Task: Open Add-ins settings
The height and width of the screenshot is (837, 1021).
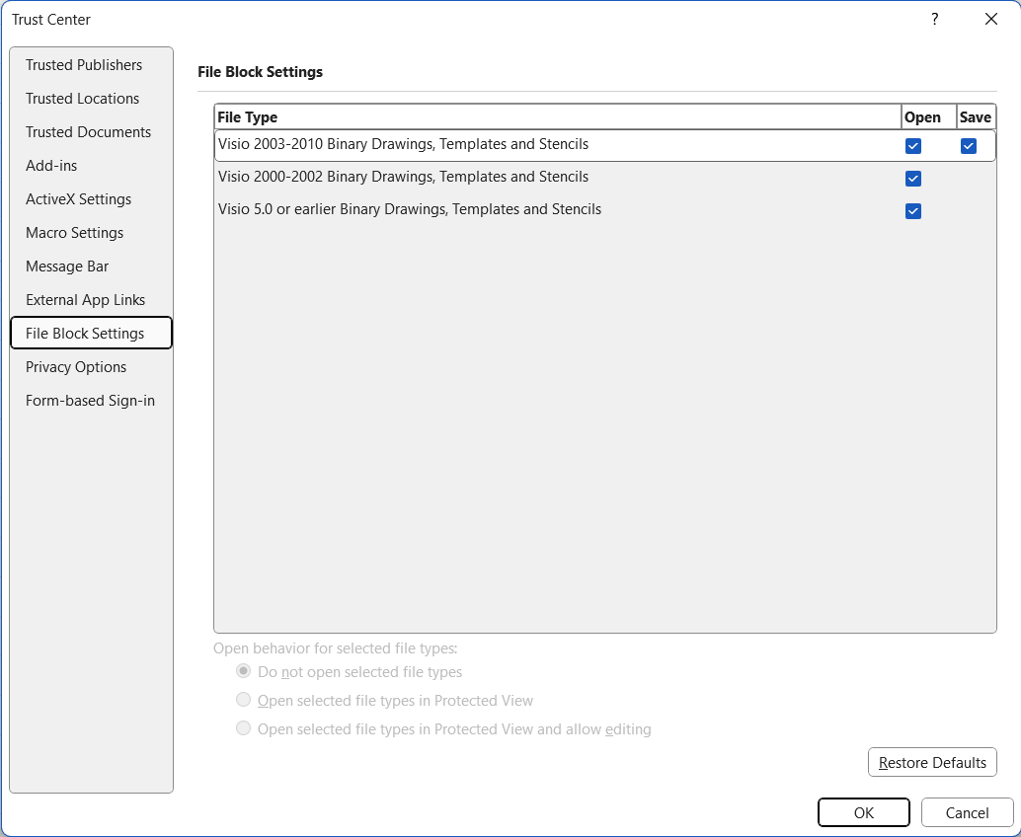Action: point(91,165)
